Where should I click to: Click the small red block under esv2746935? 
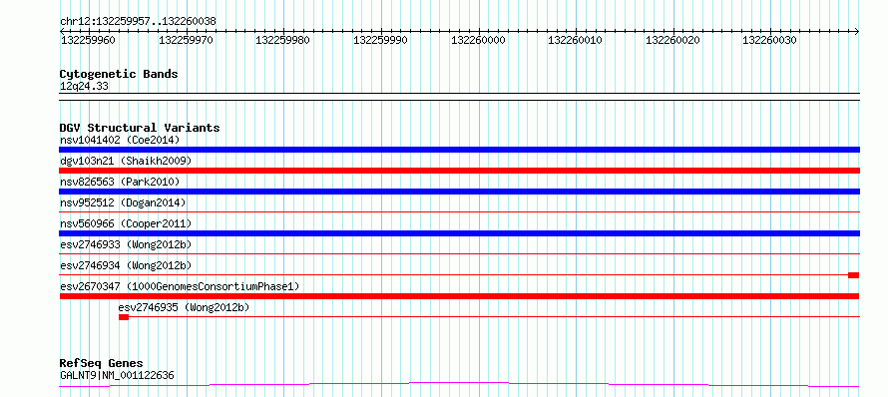(x=124, y=317)
